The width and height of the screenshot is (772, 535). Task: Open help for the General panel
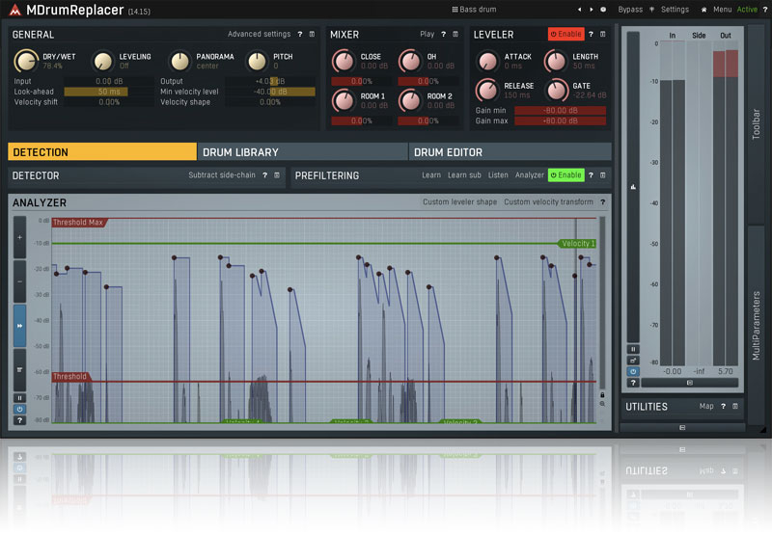pyautogui.click(x=299, y=34)
